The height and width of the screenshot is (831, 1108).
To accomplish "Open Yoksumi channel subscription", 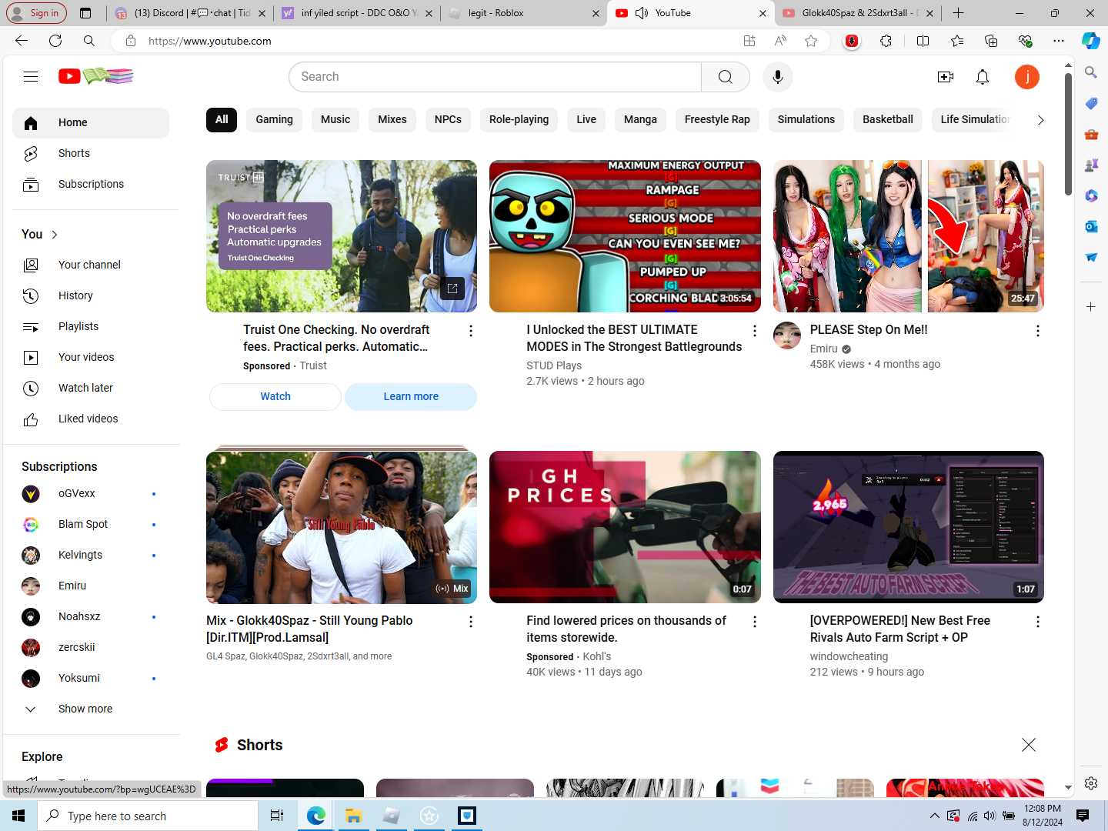I will (x=91, y=678).
